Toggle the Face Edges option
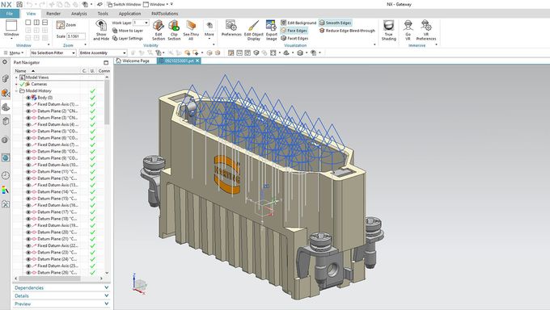550x310 pixels. [294, 31]
